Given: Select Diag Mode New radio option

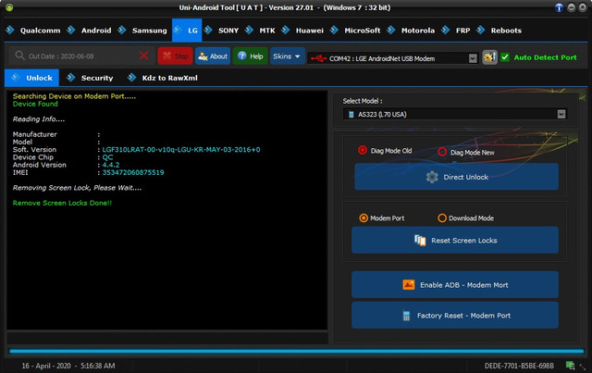Looking at the screenshot, I should pos(442,151).
